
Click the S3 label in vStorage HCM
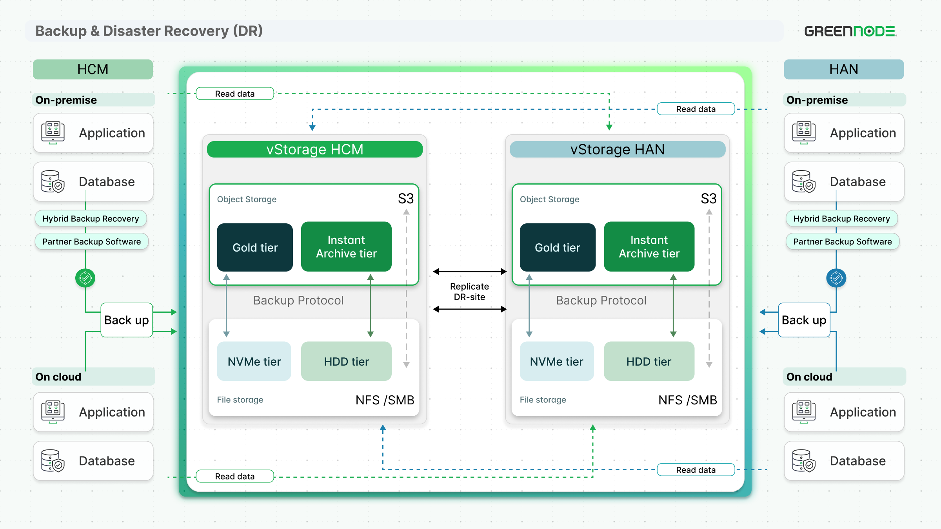click(x=406, y=199)
